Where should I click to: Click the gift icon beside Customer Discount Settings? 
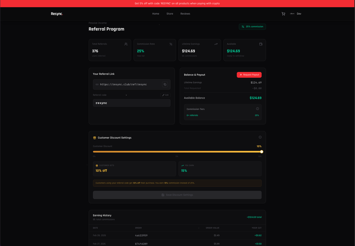(95, 137)
